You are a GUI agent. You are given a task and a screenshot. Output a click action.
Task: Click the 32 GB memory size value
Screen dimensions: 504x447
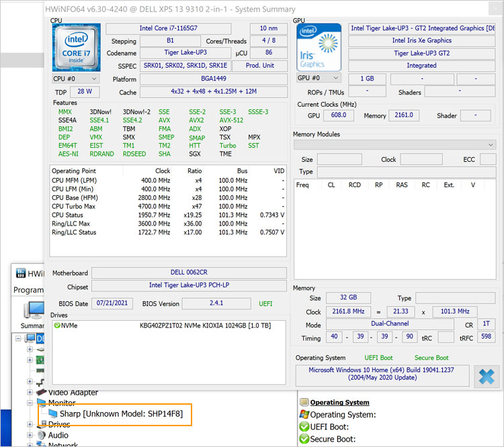point(348,297)
